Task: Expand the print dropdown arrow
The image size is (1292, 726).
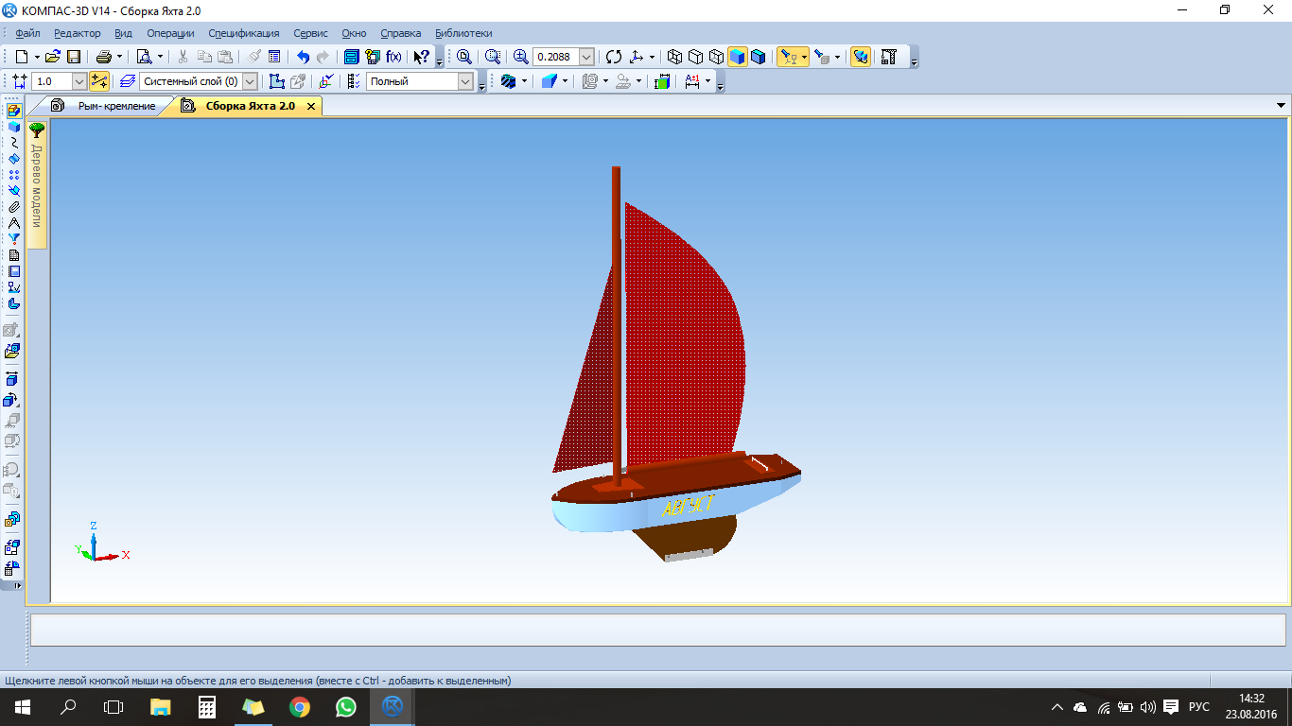Action: click(x=119, y=58)
